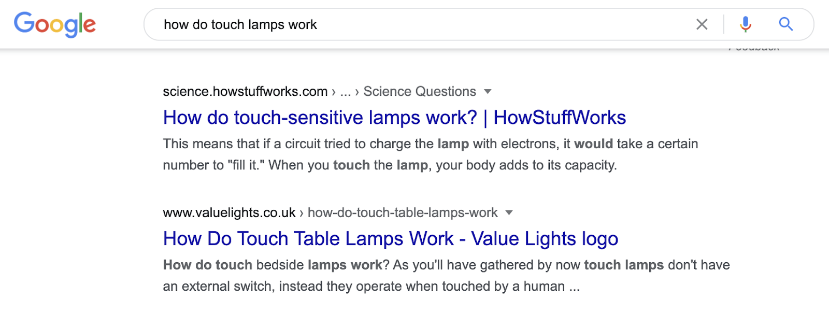829x314 pixels.
Task: Select the "Science Questions" breadcrumb
Action: pos(419,92)
